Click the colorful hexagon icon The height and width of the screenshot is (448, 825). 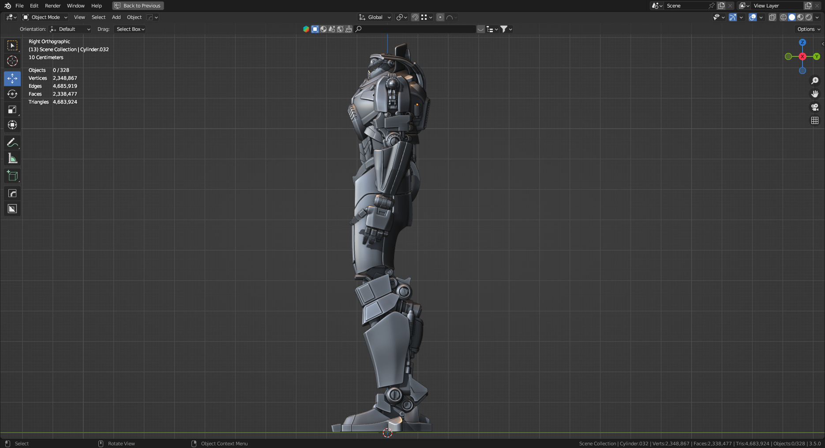(306, 29)
